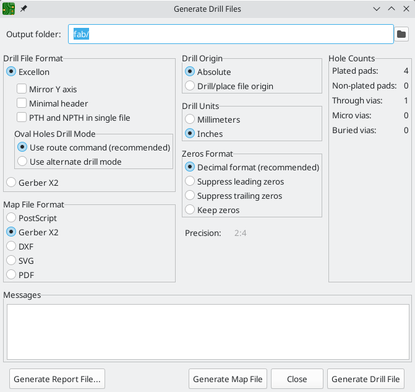Click the pin window icon

24,9
